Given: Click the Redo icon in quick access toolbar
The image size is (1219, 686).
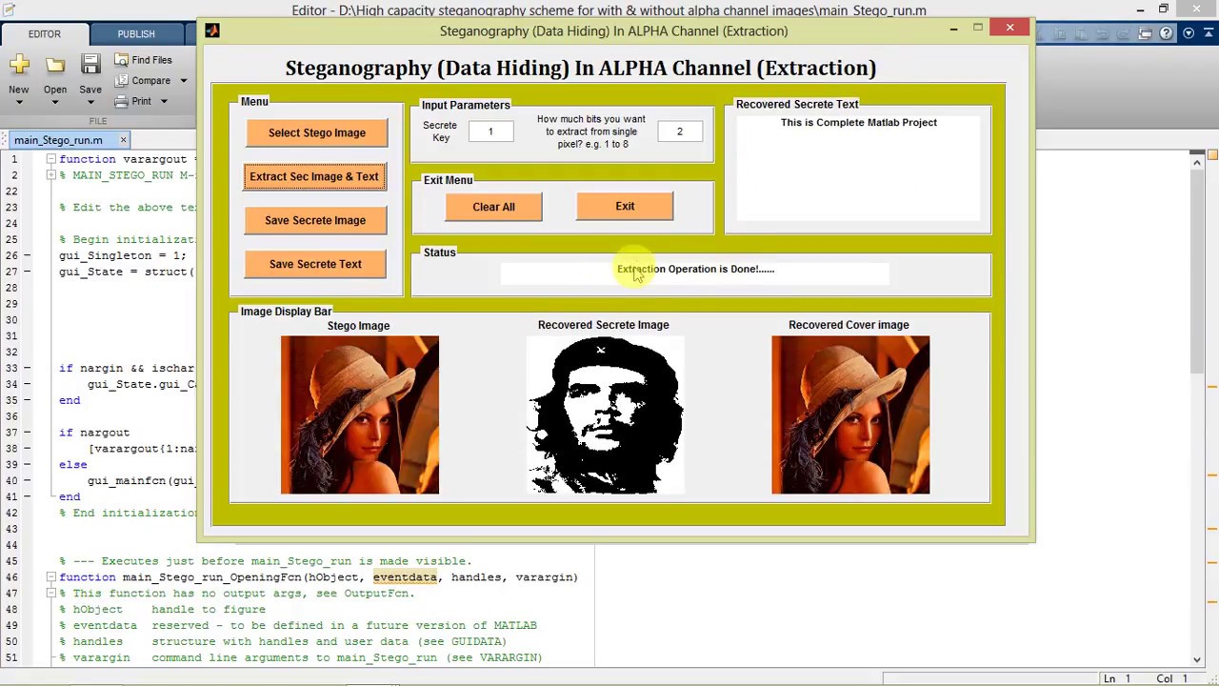Looking at the screenshot, I should [x=1125, y=33].
